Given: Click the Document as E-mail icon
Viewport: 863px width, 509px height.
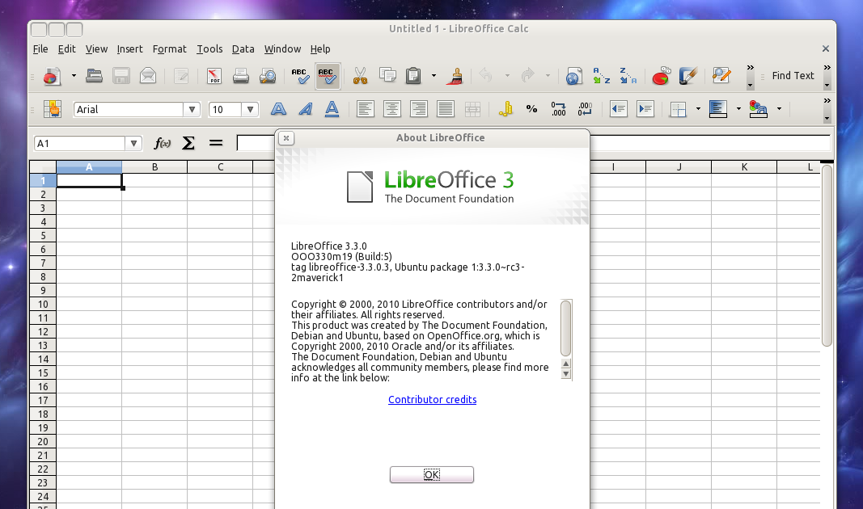Looking at the screenshot, I should click(x=148, y=76).
